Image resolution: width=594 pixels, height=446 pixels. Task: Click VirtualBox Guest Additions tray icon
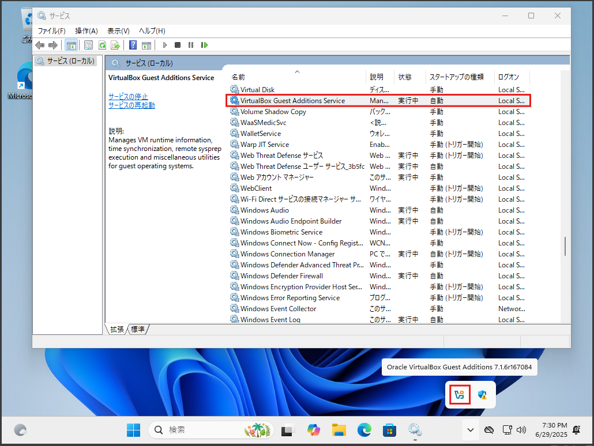(460, 395)
